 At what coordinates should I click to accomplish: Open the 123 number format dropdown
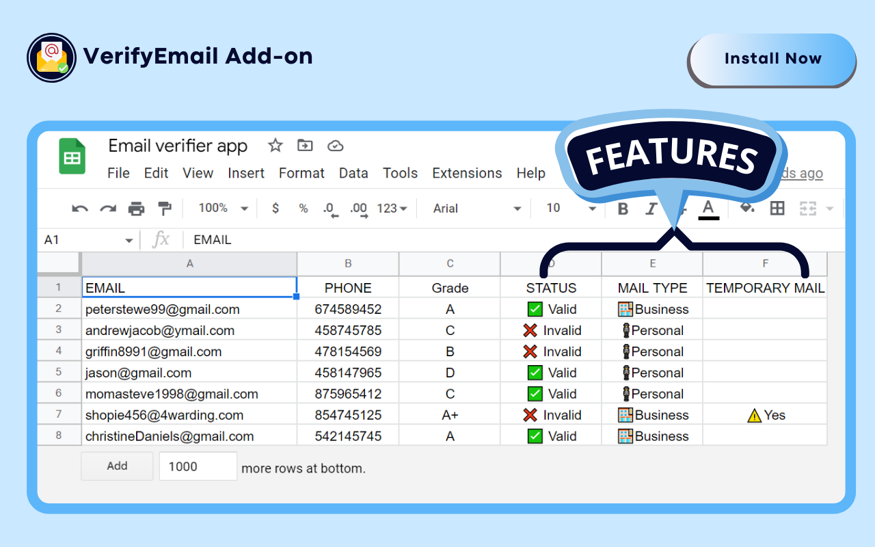(391, 209)
